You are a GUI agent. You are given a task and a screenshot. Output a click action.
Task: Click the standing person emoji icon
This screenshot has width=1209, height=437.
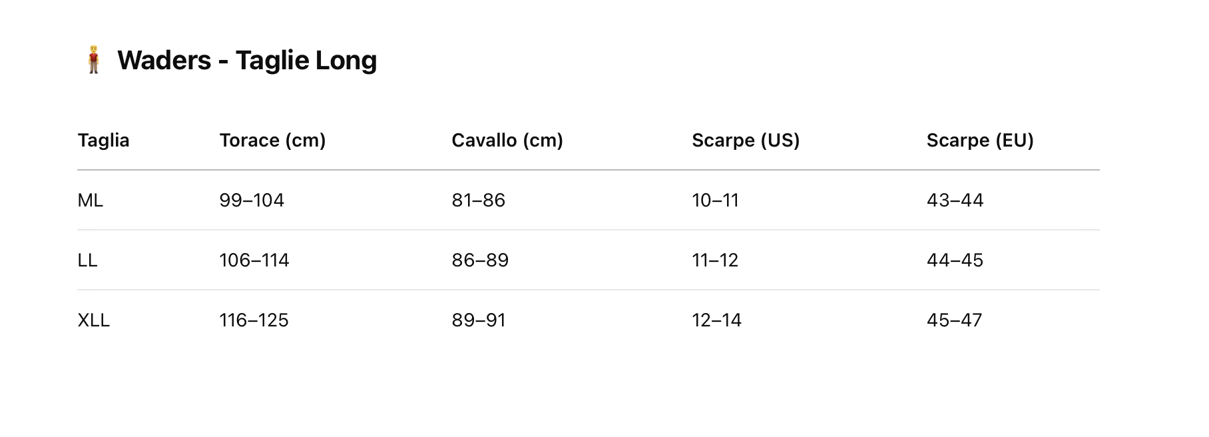tap(93, 60)
